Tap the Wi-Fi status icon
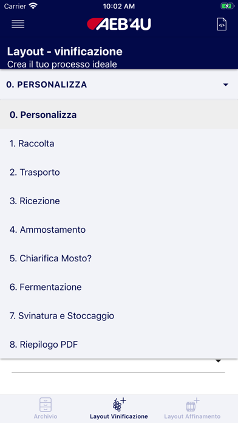This screenshot has width=238, height=423. pyautogui.click(x=33, y=6)
